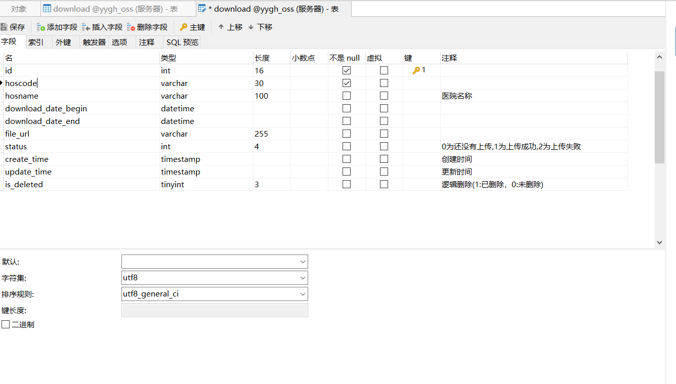Open the 触发器 (Triggers) tab

click(95, 42)
